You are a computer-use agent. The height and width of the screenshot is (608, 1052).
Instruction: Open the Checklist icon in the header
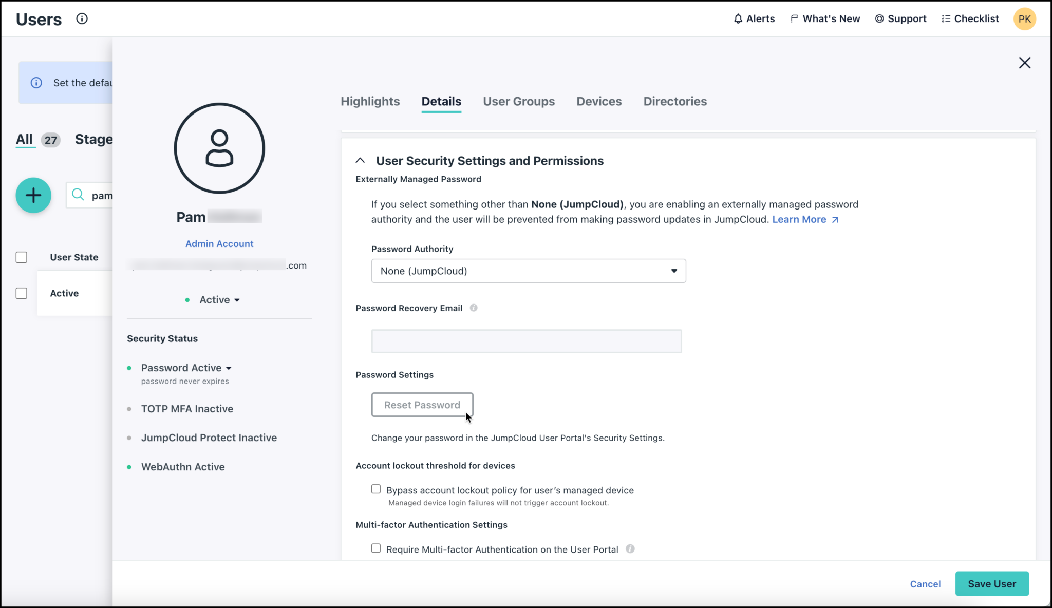tap(945, 18)
